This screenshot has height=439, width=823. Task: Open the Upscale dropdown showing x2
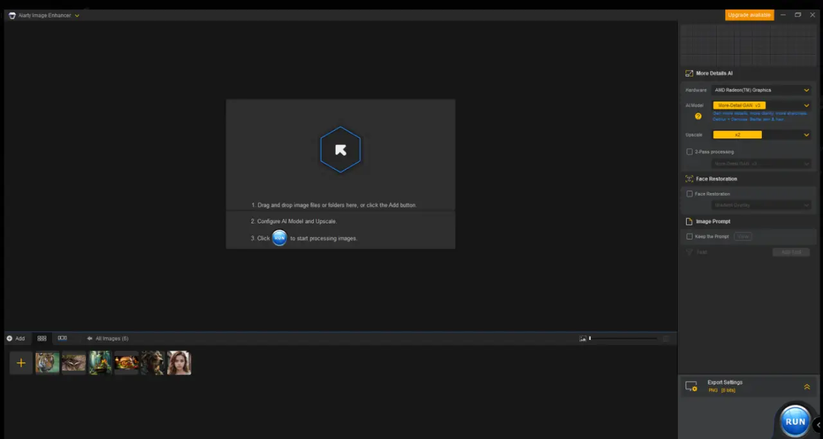point(761,135)
